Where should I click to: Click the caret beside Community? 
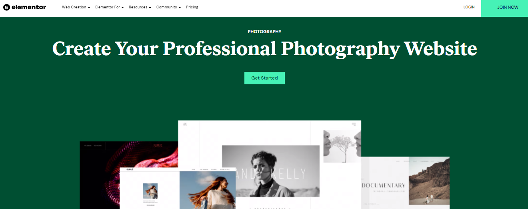coord(180,8)
